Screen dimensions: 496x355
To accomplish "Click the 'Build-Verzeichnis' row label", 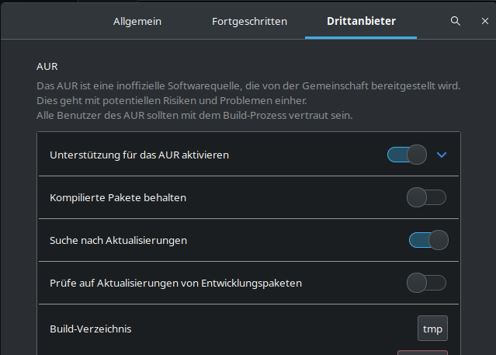I will pos(91,329).
